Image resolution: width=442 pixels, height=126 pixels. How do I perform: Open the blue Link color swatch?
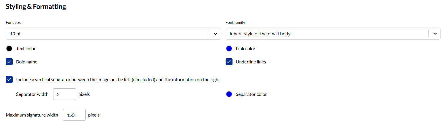click(229, 49)
